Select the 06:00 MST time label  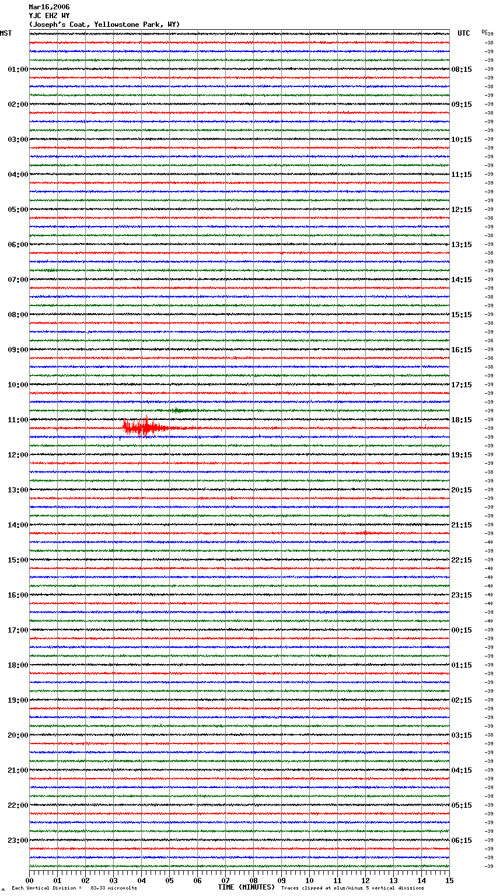point(18,245)
